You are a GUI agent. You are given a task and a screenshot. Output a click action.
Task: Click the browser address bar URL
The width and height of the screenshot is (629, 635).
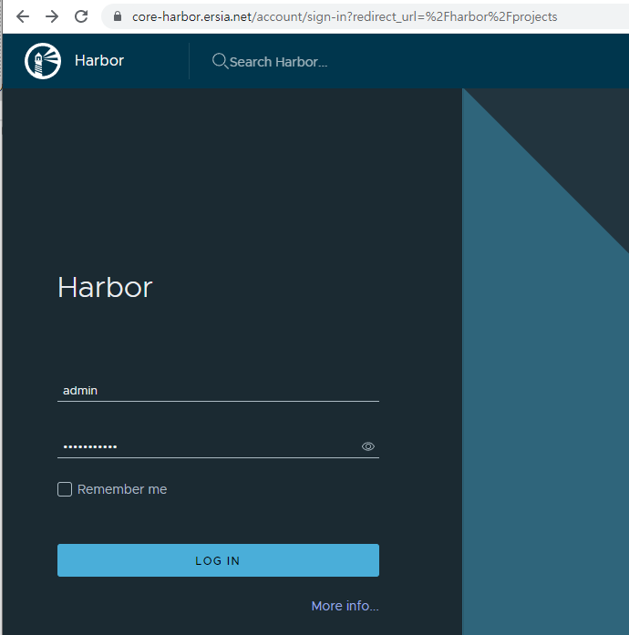coord(345,16)
